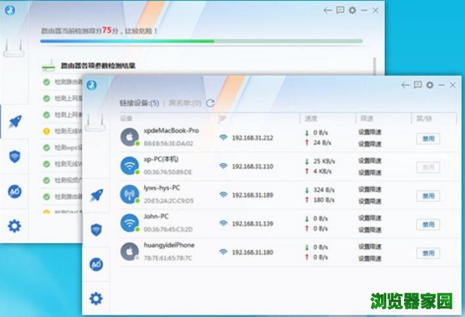This screenshot has width=465, height=317.
Task: Switch to the 链接设备 (5) tab
Action: [139, 103]
